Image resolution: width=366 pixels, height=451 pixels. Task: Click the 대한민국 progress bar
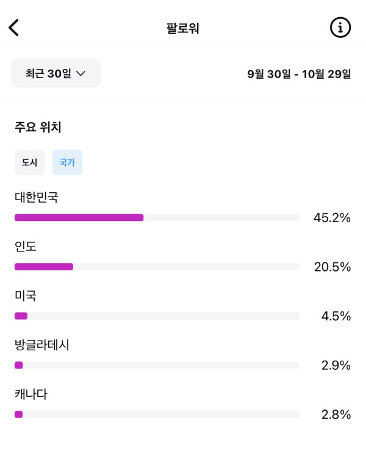coord(157,217)
